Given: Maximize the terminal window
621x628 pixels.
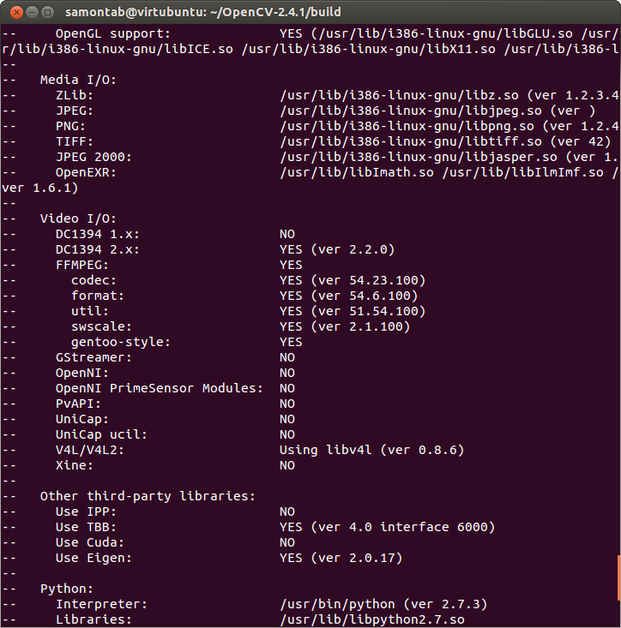Looking at the screenshot, I should [48, 12].
